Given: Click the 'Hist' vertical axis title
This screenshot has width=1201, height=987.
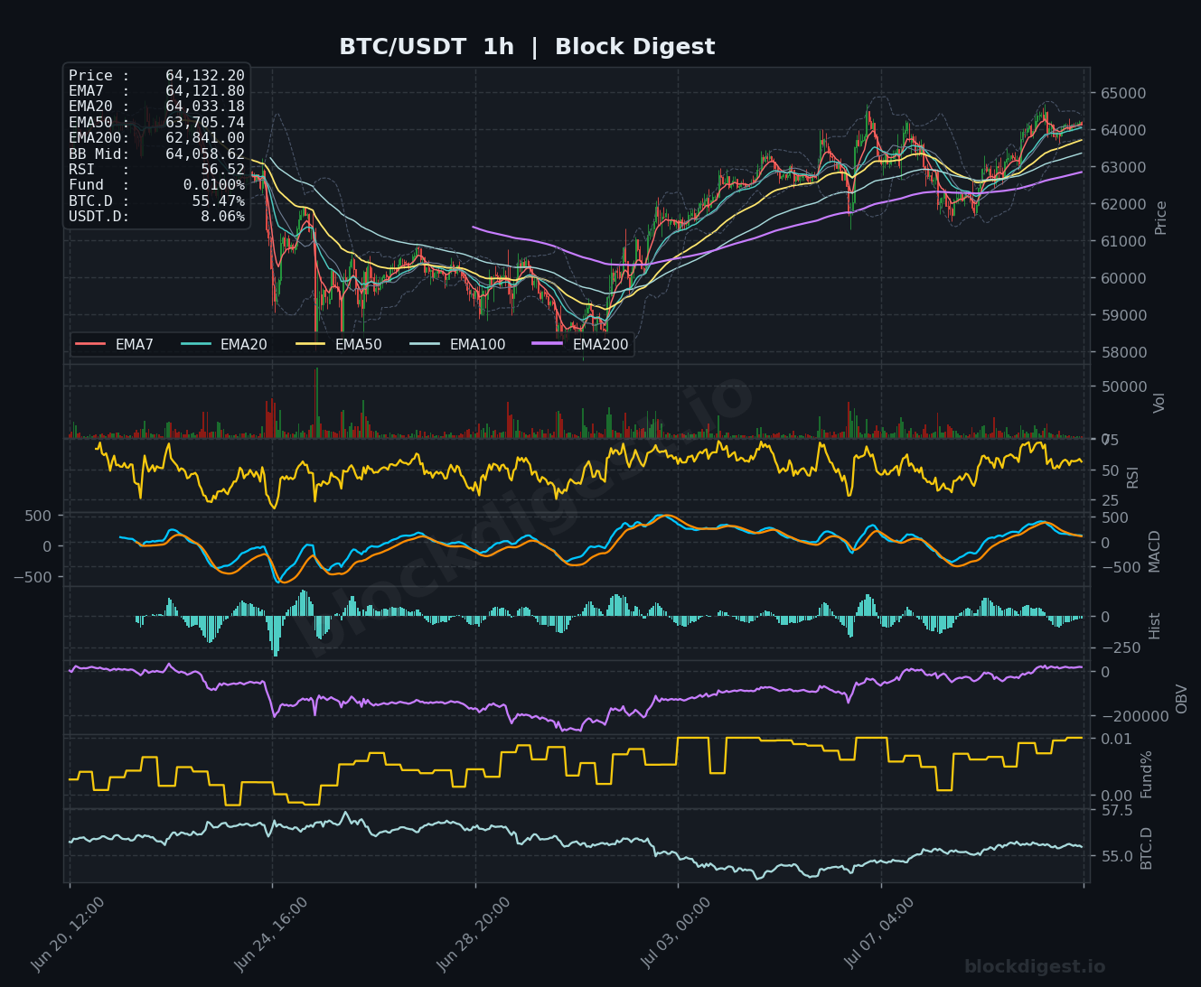Looking at the screenshot, I should (1155, 626).
